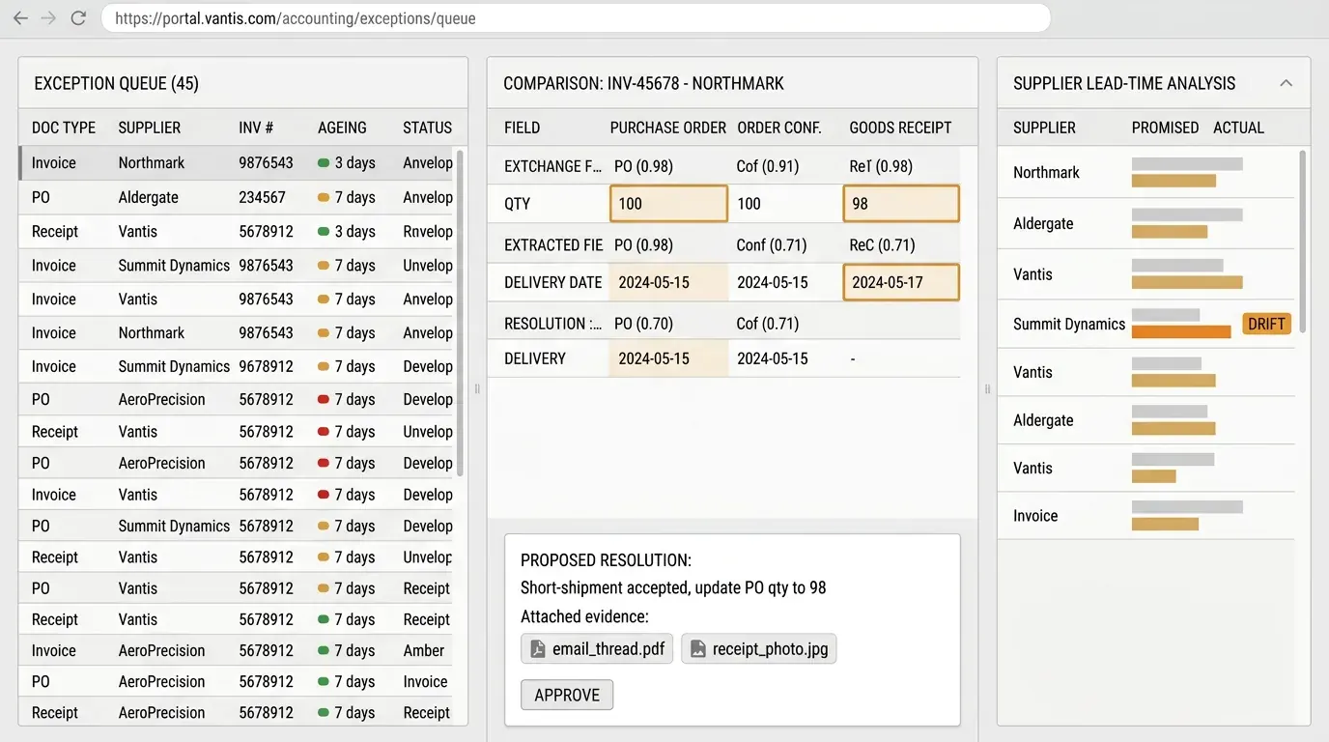Screen dimensions: 1329x742
Task: Select the PO Aldergate 234567 row
Action: click(238, 197)
